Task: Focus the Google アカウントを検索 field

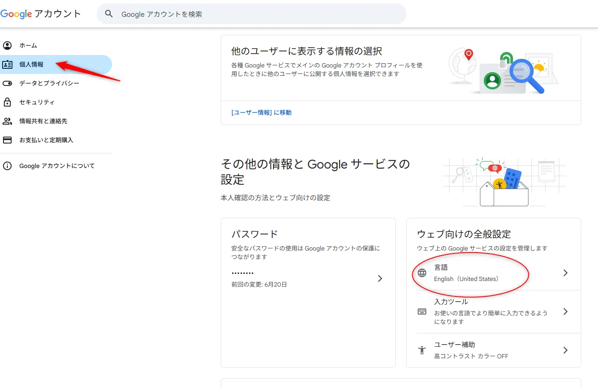Action: click(252, 14)
